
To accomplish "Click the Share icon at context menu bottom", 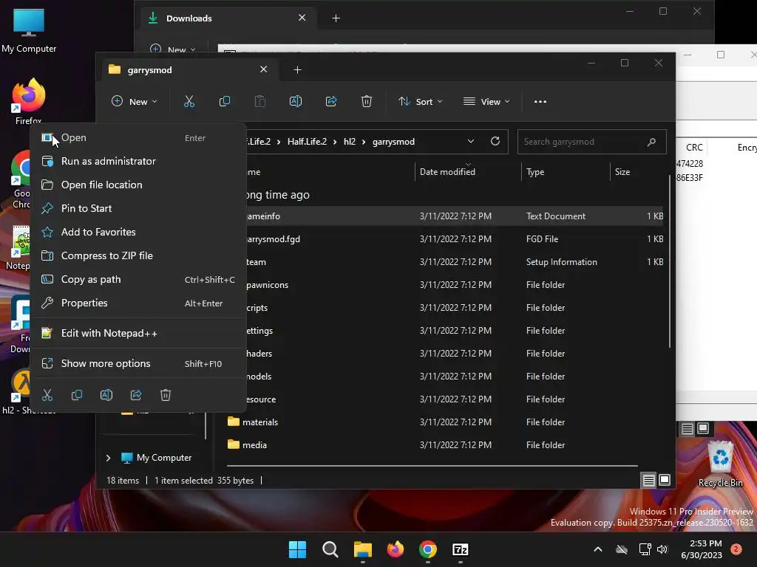I will [136, 396].
